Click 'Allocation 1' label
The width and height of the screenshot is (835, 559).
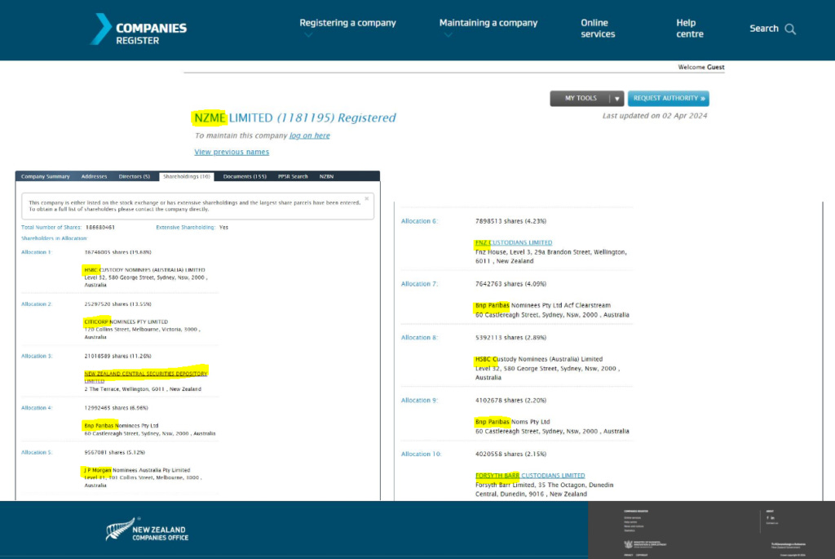(x=36, y=252)
